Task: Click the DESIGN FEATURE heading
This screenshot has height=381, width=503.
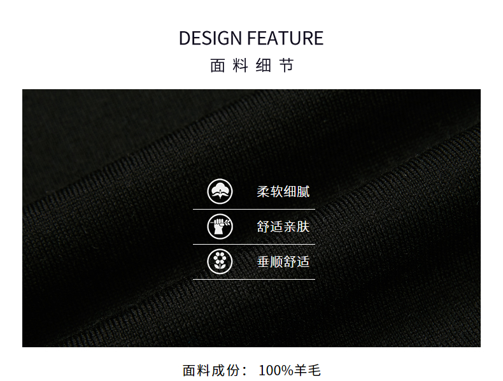Action: [x=251, y=38]
